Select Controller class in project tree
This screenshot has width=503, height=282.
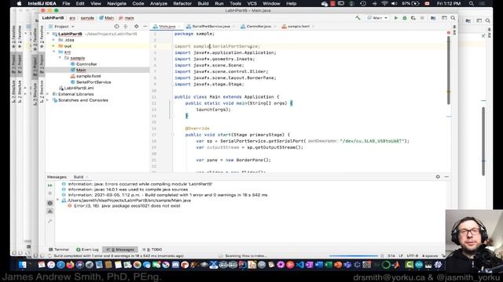(x=86, y=64)
